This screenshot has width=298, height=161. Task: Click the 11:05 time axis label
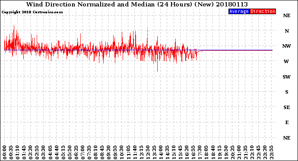tap(128, 152)
